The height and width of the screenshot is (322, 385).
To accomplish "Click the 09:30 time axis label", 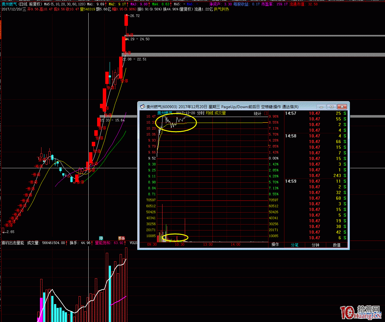I will click(x=152, y=244).
